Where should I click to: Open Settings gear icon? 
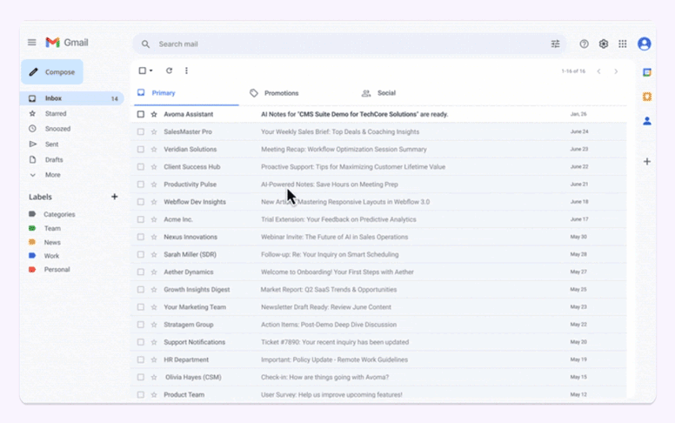(x=603, y=44)
